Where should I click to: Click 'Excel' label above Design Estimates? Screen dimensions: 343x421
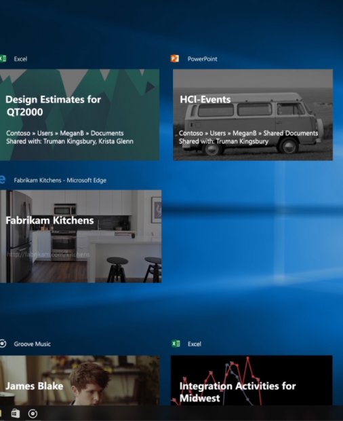[x=20, y=59]
